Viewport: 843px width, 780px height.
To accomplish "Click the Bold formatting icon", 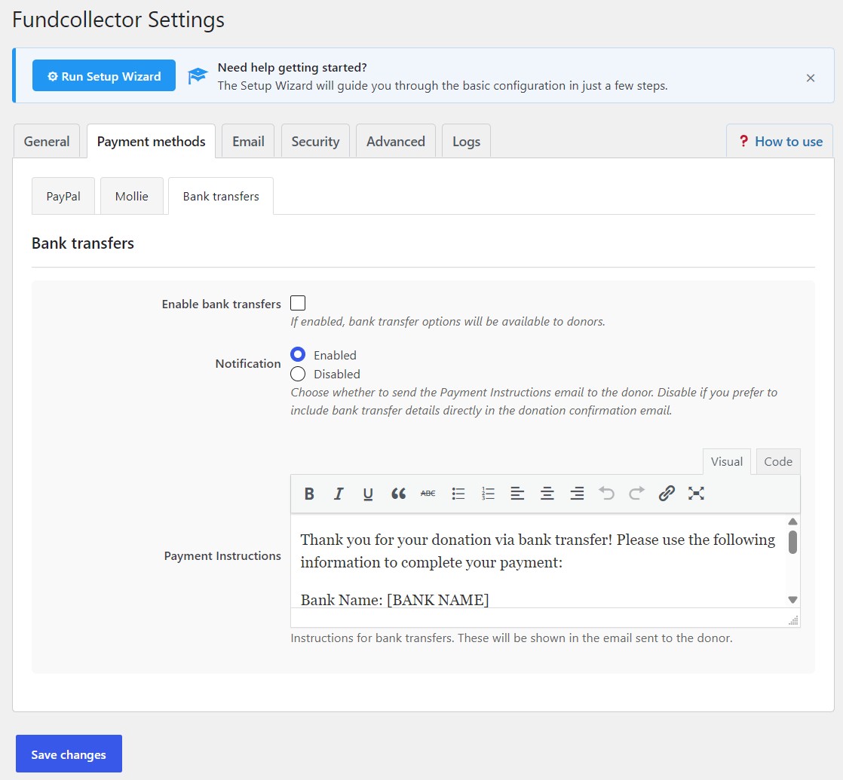I will point(309,494).
